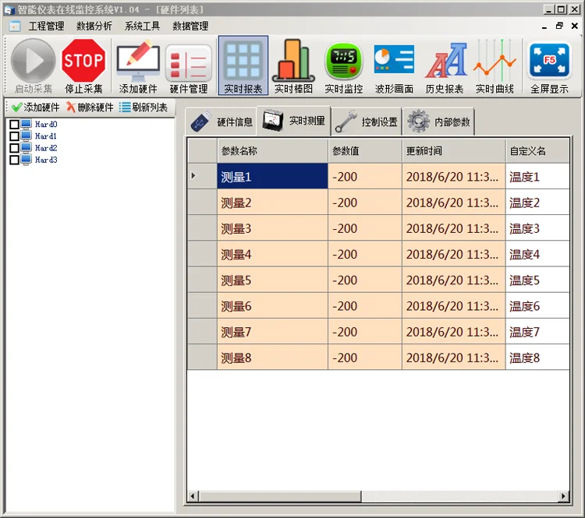Viewport: 585px width, 518px height.
Task: Click the Hard0 computer icon
Action: tap(26, 124)
